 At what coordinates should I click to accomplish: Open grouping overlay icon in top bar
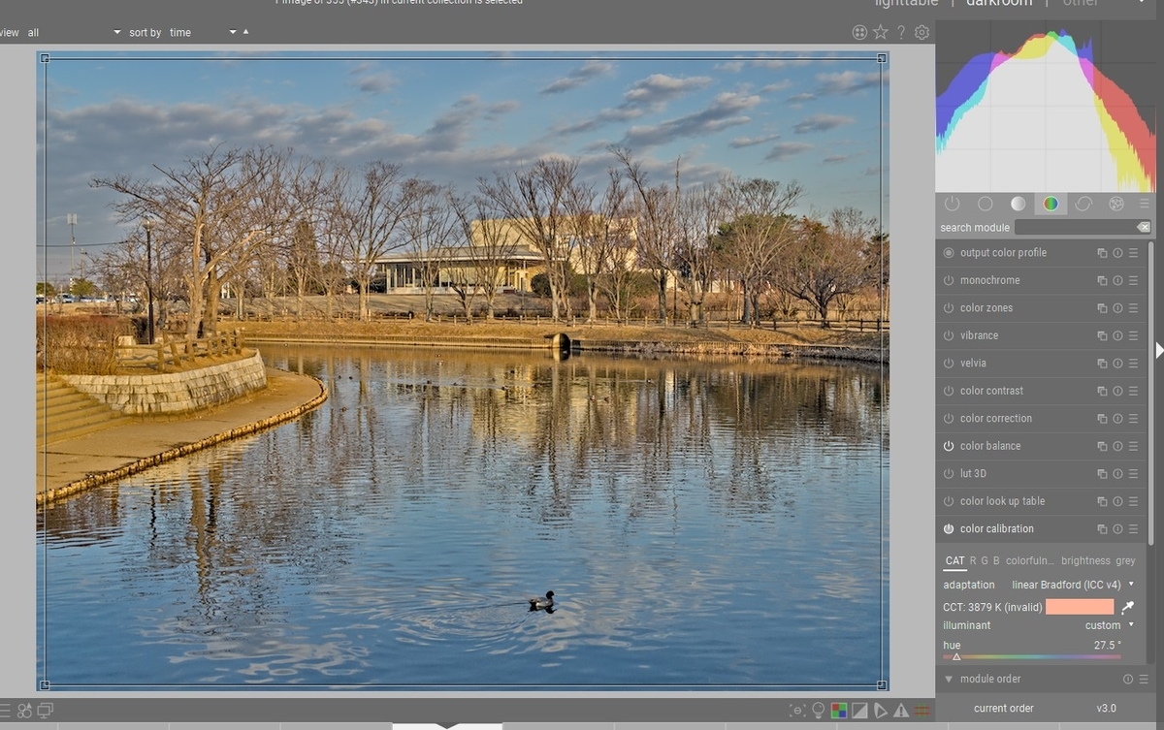pyautogui.click(x=859, y=32)
